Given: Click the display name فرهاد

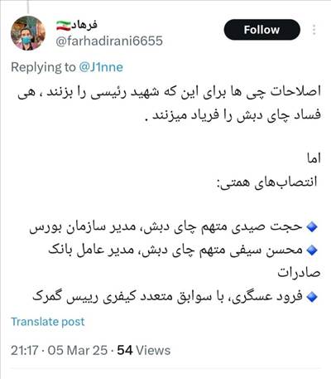Looking at the screenshot, I should (84, 25).
